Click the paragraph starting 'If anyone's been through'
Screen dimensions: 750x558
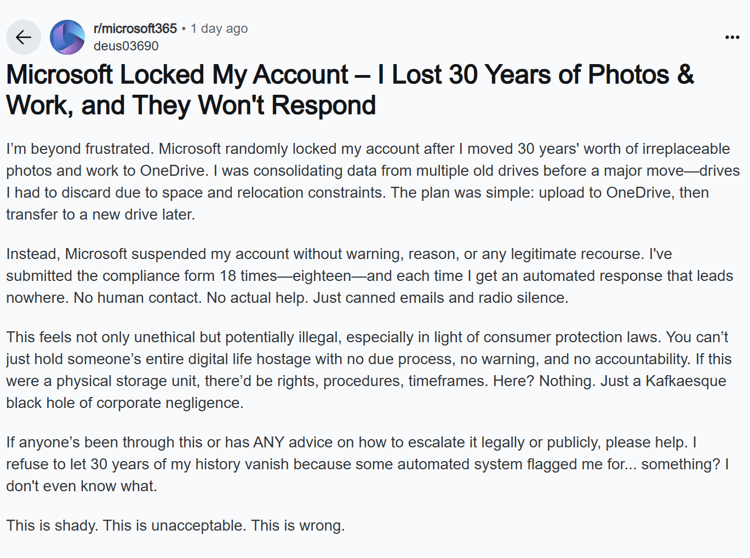coord(368,464)
